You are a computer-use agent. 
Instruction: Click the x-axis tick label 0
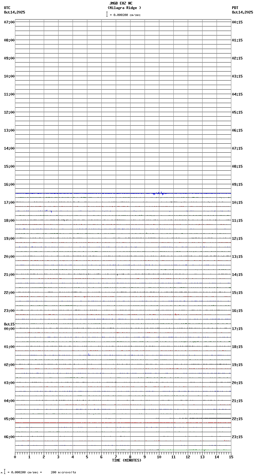tap(15, 457)
